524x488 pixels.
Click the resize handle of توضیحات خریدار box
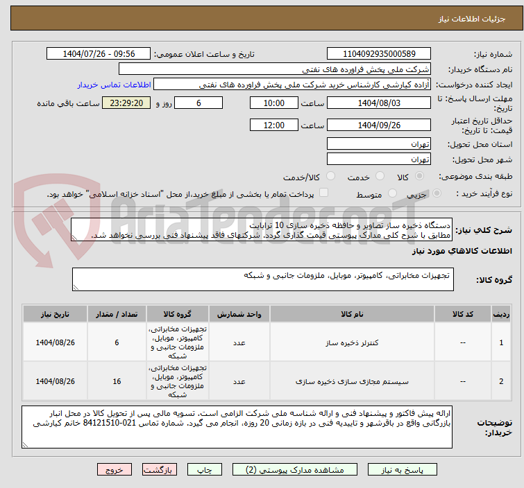(25, 444)
